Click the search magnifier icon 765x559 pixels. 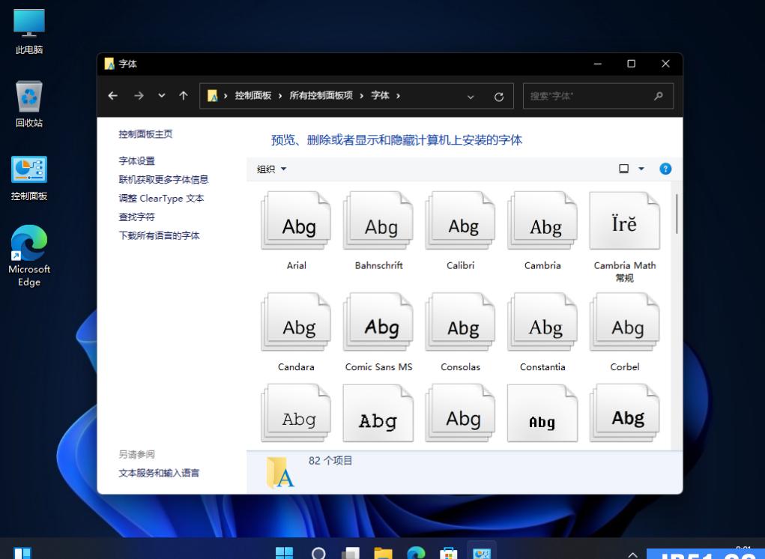tap(659, 96)
